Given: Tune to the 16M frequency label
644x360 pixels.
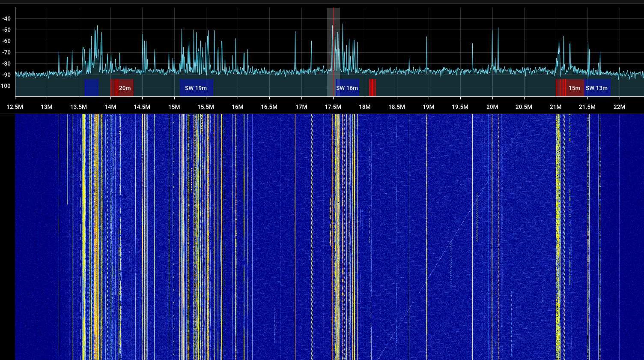Looking at the screenshot, I should (x=238, y=107).
